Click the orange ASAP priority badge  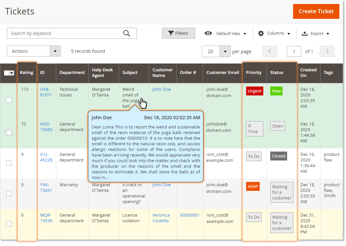(253, 187)
